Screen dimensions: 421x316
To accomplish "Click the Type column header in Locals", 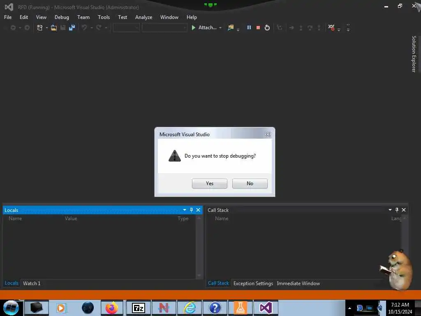I will (183, 218).
